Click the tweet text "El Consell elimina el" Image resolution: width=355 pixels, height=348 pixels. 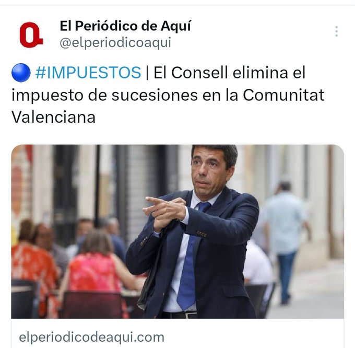pyautogui.click(x=229, y=73)
